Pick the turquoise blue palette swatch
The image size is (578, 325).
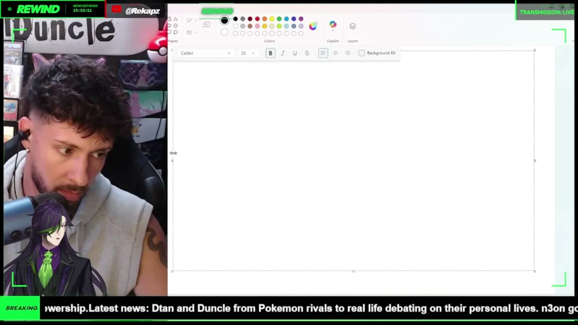click(286, 19)
